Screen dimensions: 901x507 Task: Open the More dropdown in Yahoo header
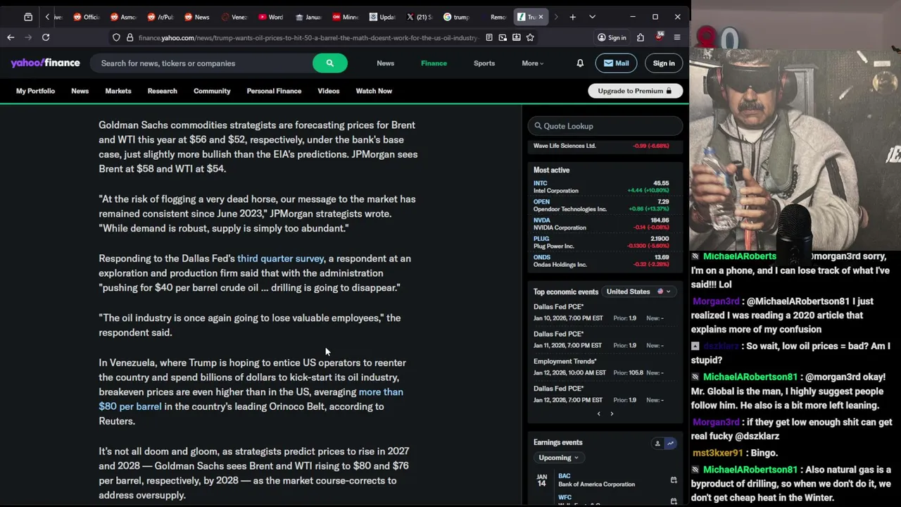pos(532,63)
